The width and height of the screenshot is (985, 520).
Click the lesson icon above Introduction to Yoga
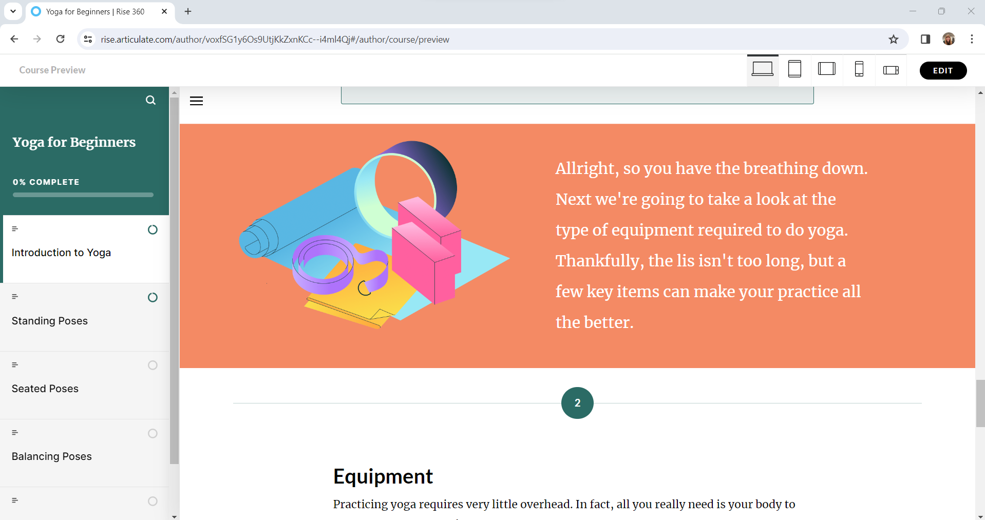[15, 228]
